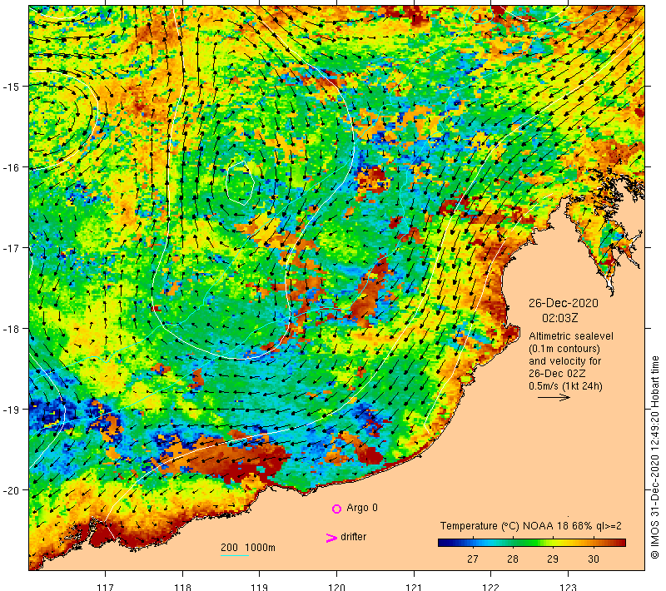Viewport: 666px width, 591px height.
Task: Click the -17 latitude axis label
Action: coord(12,248)
